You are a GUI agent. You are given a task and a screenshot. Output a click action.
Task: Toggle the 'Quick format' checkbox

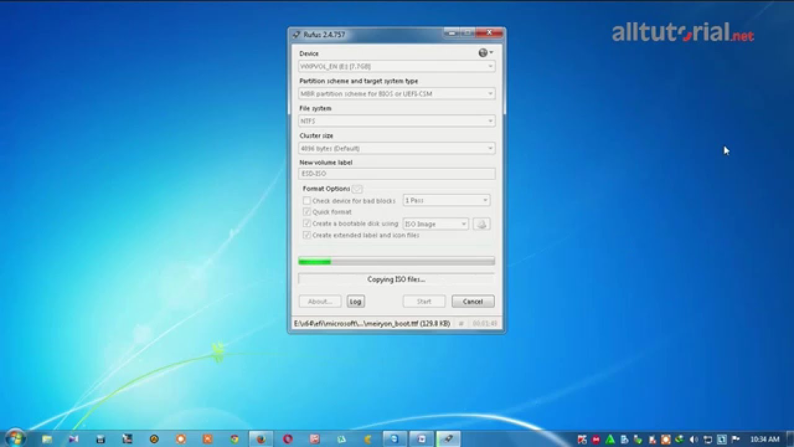click(306, 212)
